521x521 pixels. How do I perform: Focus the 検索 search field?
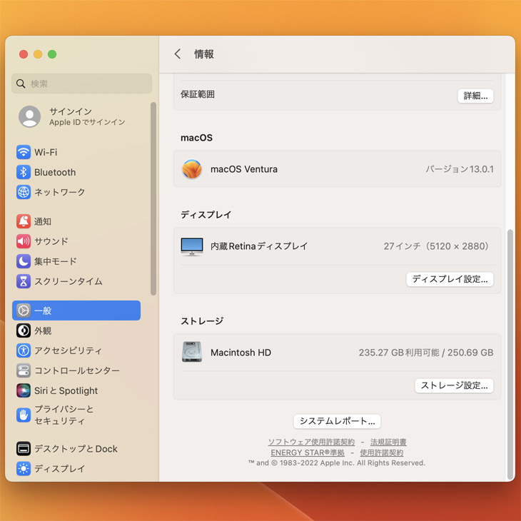(82, 84)
